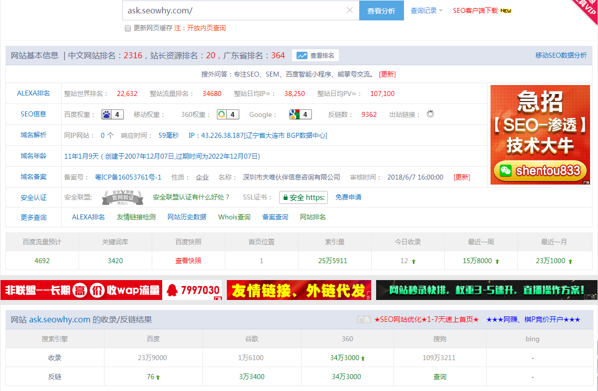Click the Baidu paw weight badge
The width and height of the screenshot is (598, 391).
pos(113,114)
